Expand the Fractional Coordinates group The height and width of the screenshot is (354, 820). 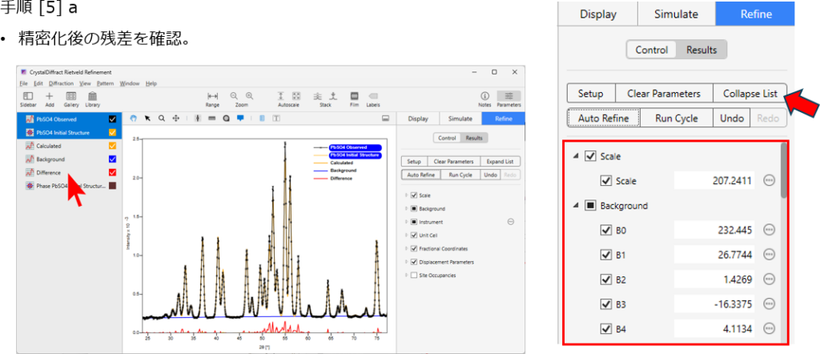click(406, 248)
